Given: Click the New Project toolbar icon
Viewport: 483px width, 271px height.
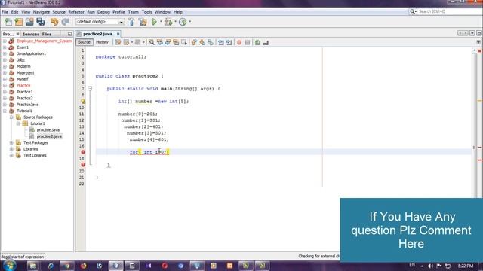Looking at the screenshot, I should [x=19, y=22].
